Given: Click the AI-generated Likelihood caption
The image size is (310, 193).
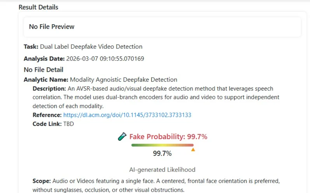Looking at the screenshot, I should (162, 170).
